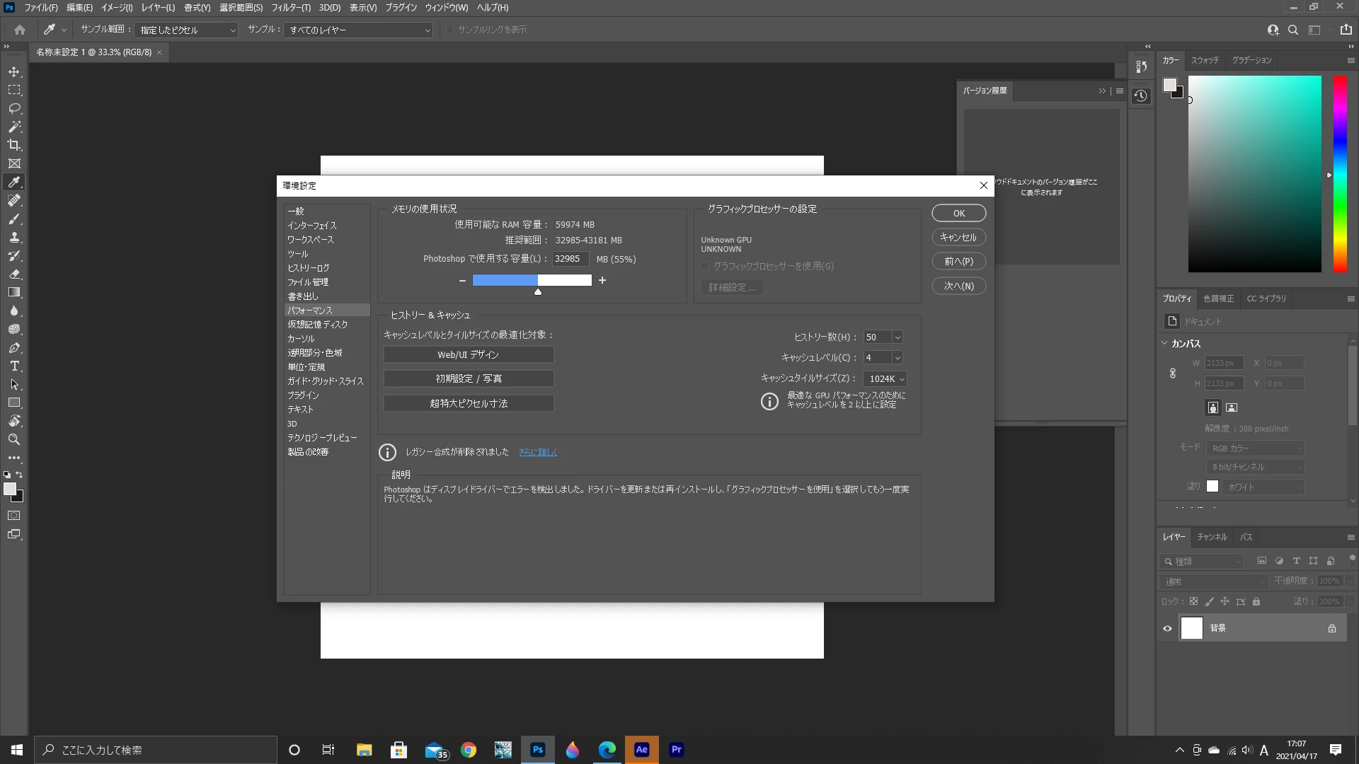Enable the グラフィックプロセッサーを使用 checkbox
Viewport: 1359px width, 764px height.
(705, 267)
